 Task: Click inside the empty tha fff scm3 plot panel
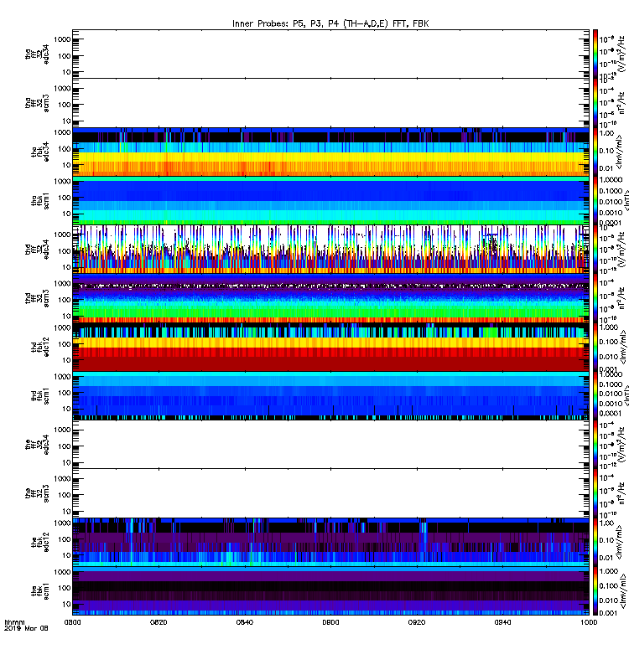330,103
